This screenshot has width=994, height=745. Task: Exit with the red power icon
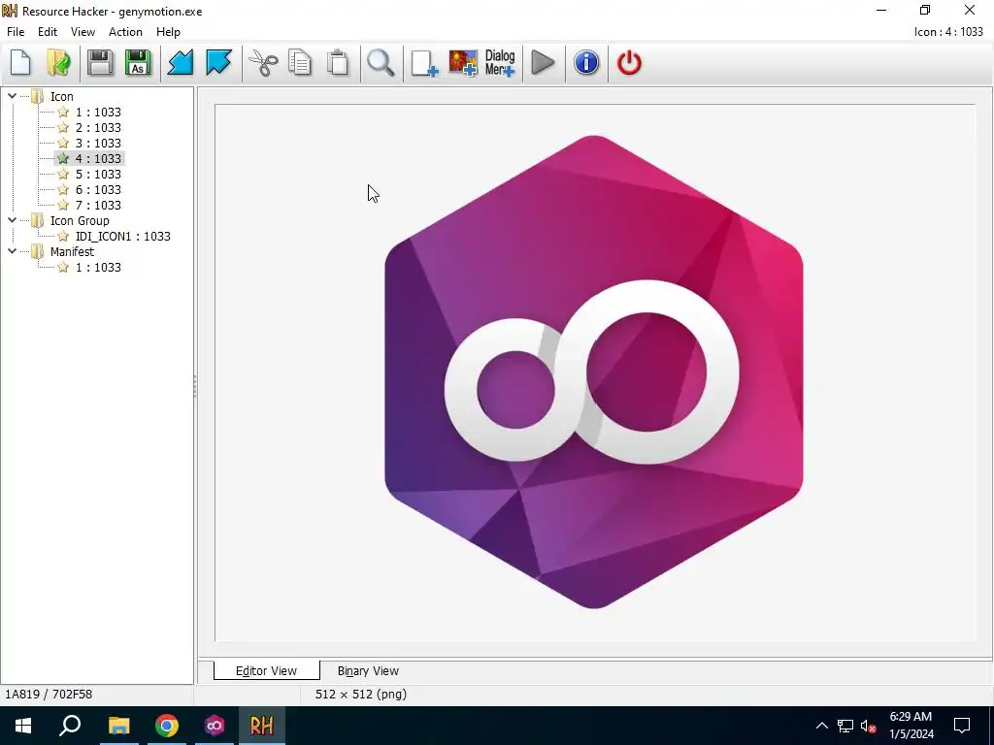[x=629, y=63]
